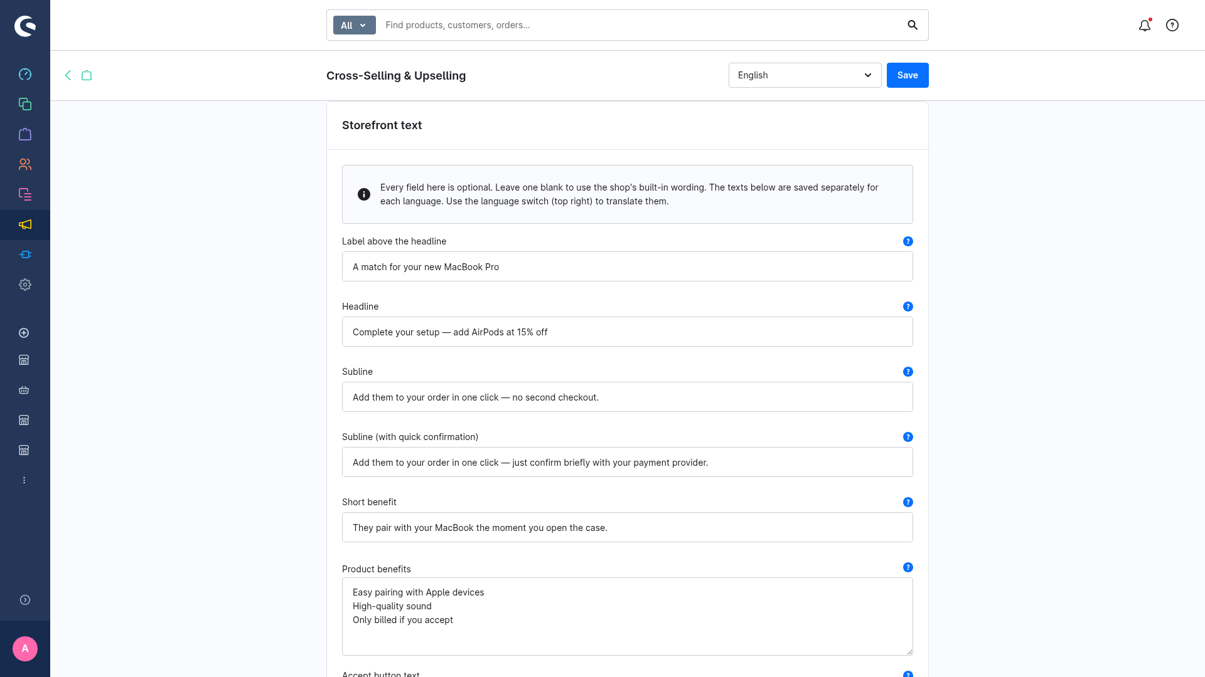Viewport: 1205px width, 677px height.
Task: Show help for Label above the headline
Action: coord(908,241)
